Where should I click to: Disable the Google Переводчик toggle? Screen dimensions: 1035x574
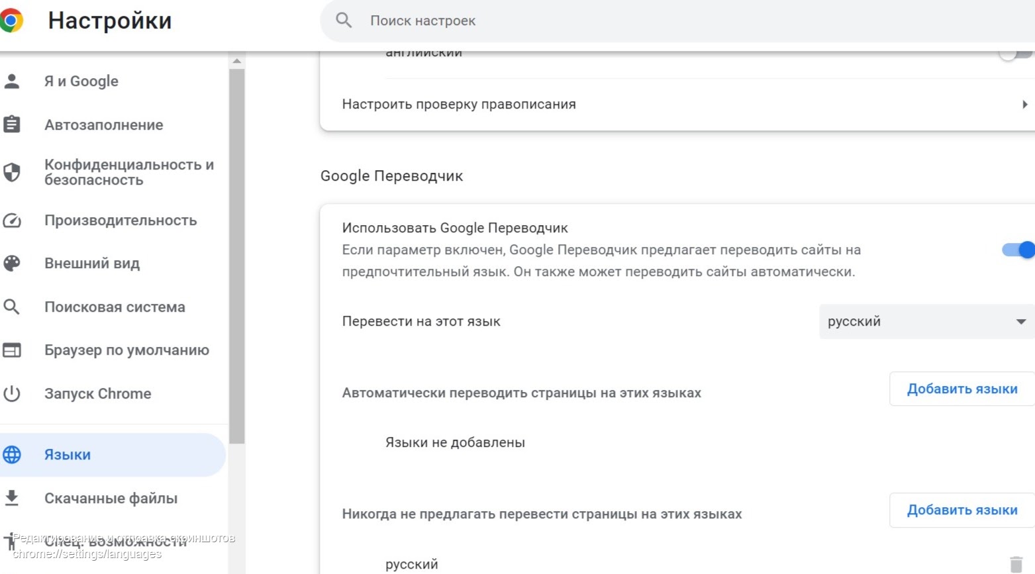pyautogui.click(x=1018, y=250)
